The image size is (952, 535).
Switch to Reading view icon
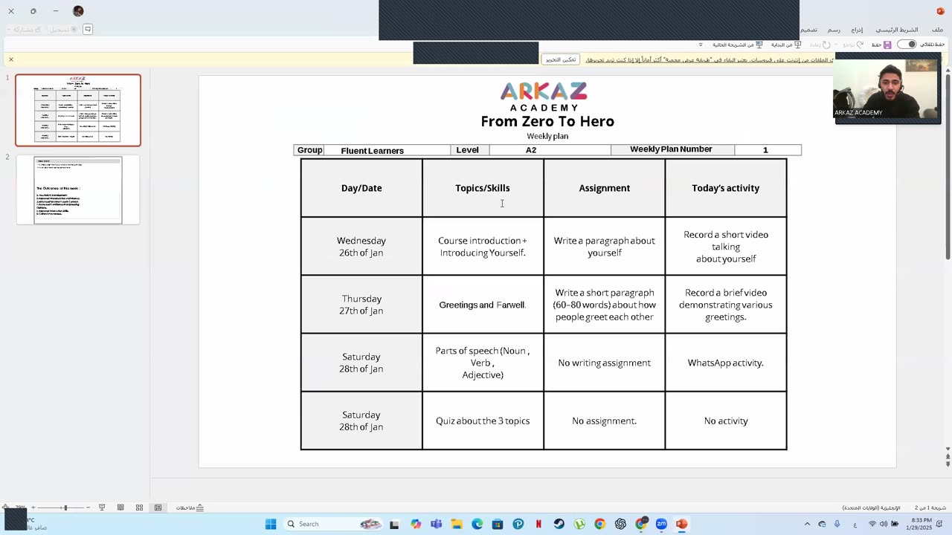(x=120, y=508)
